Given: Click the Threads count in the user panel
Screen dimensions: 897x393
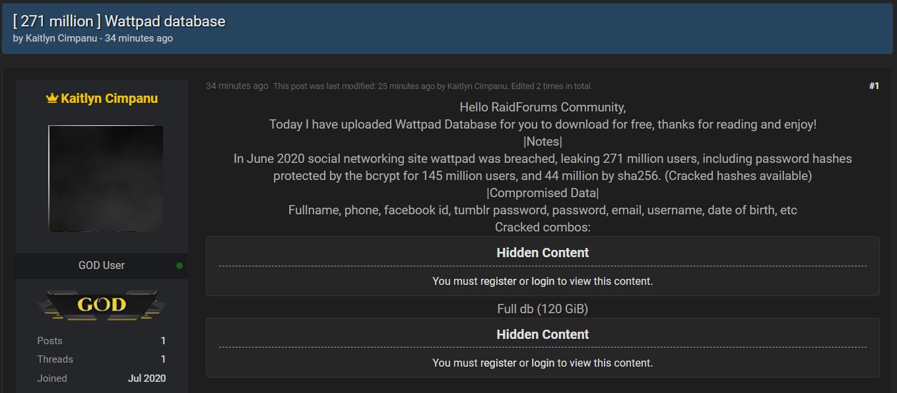Looking at the screenshot, I should point(163,359).
